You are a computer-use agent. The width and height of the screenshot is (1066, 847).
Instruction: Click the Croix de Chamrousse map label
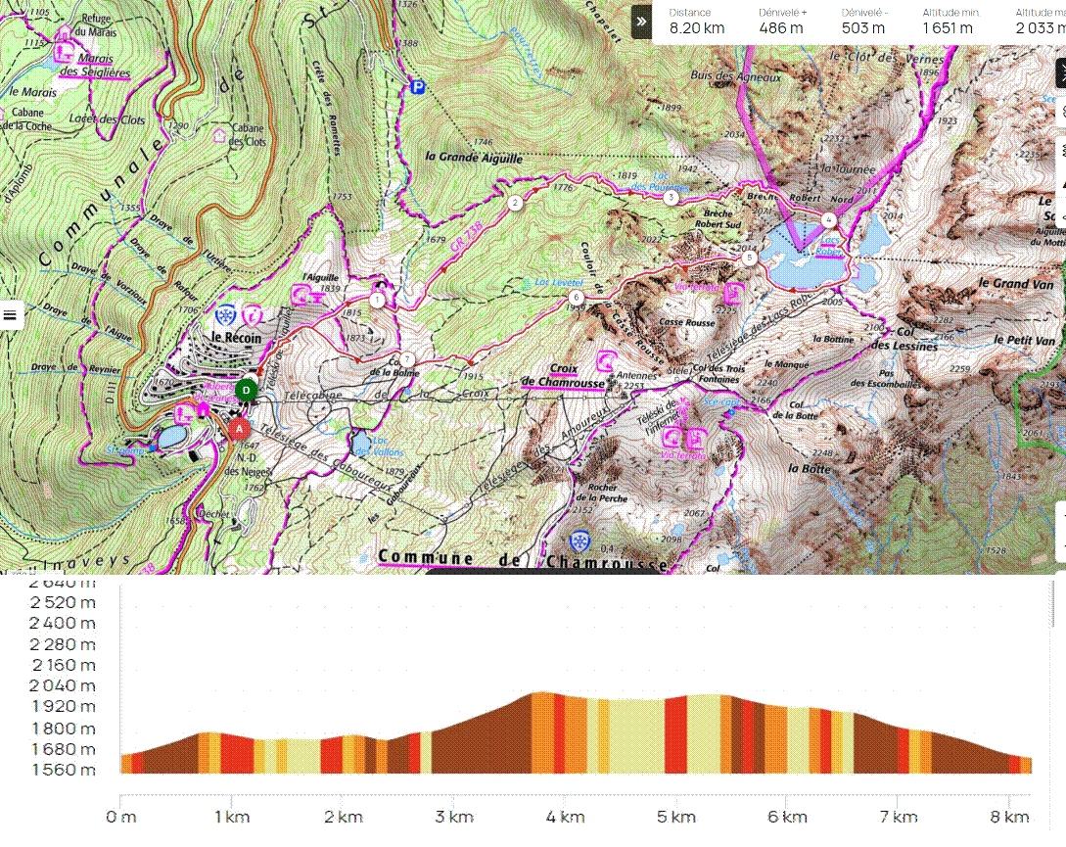(563, 376)
